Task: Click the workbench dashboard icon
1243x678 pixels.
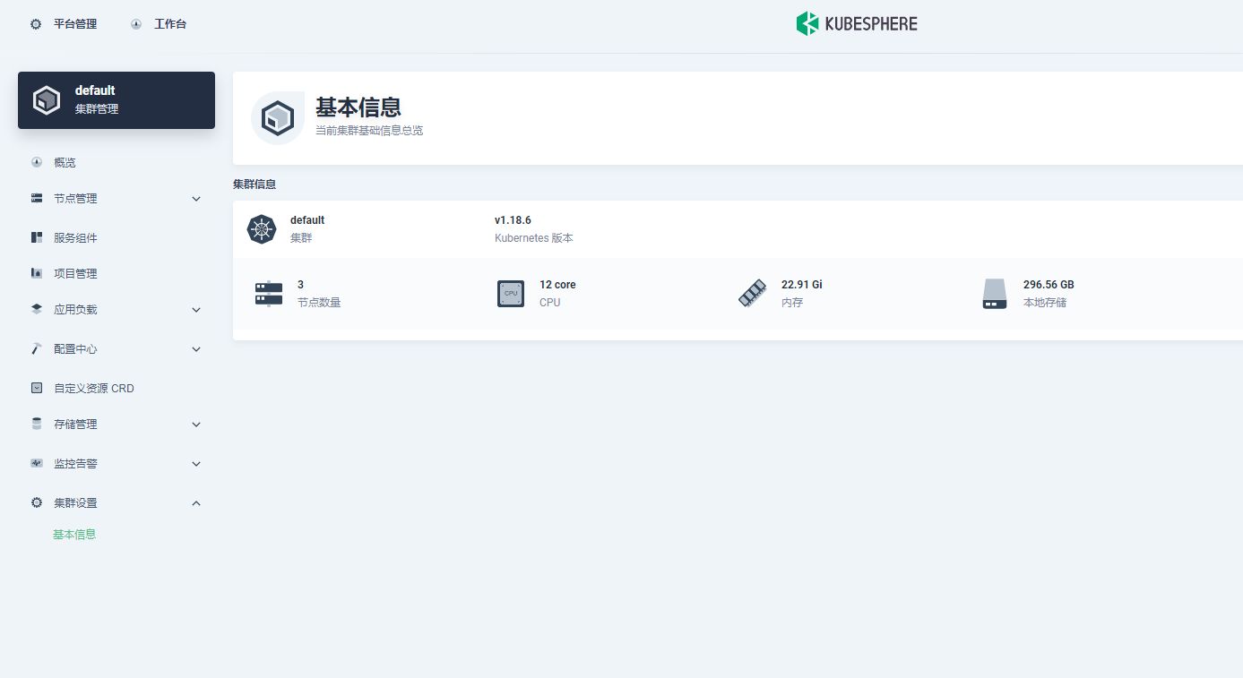Action: pyautogui.click(x=136, y=24)
